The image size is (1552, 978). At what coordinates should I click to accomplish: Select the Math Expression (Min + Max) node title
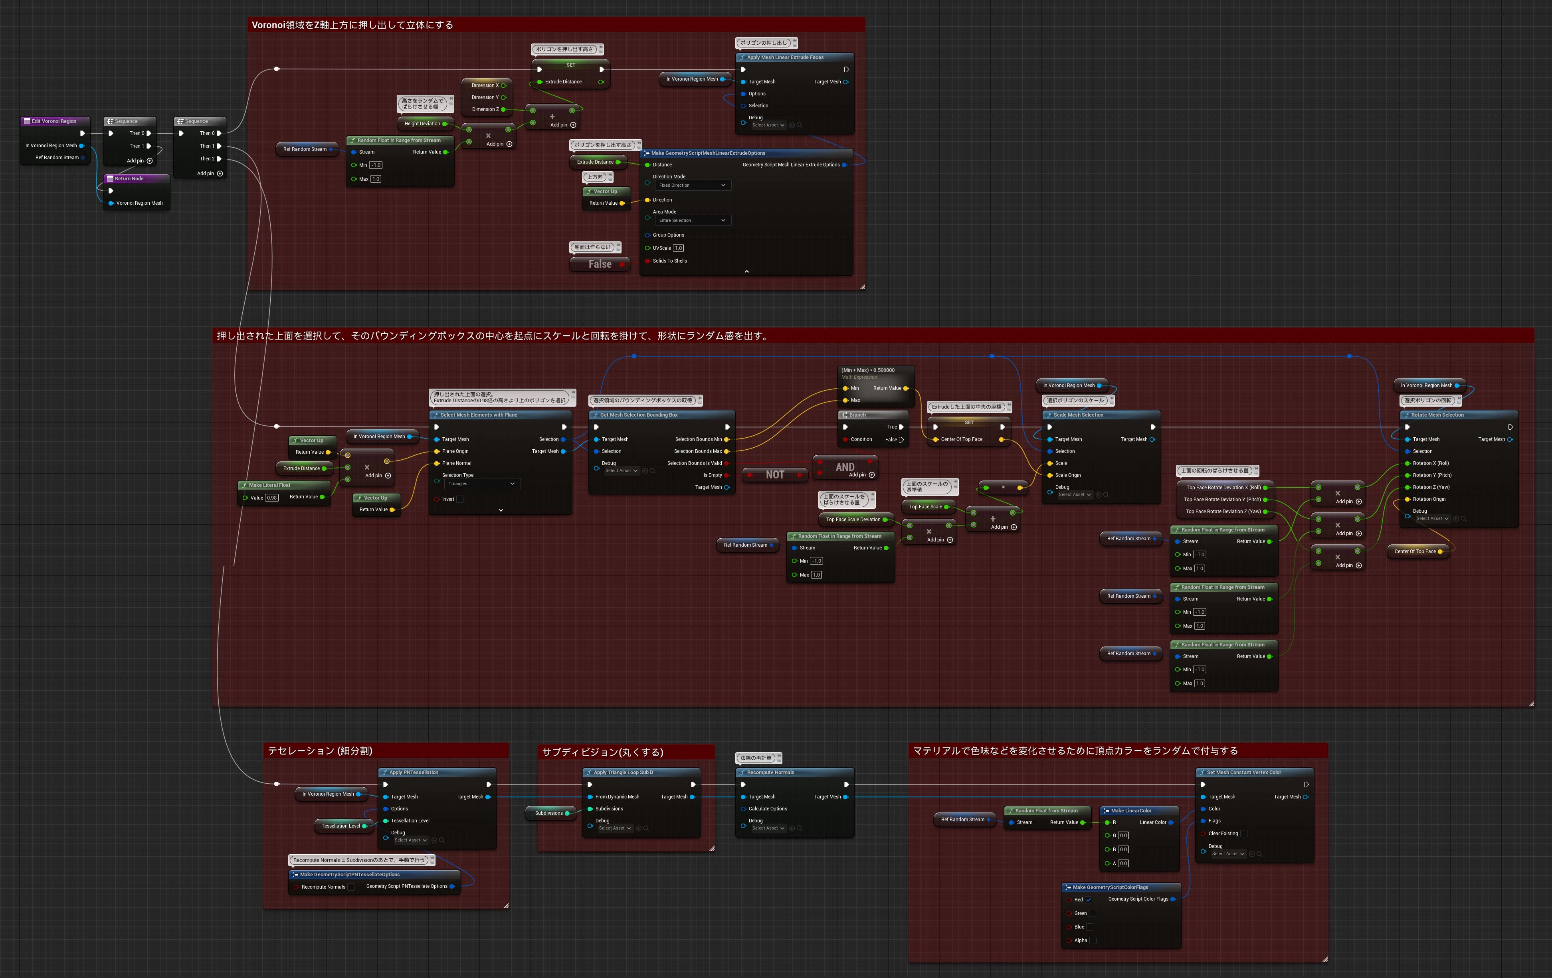point(867,370)
